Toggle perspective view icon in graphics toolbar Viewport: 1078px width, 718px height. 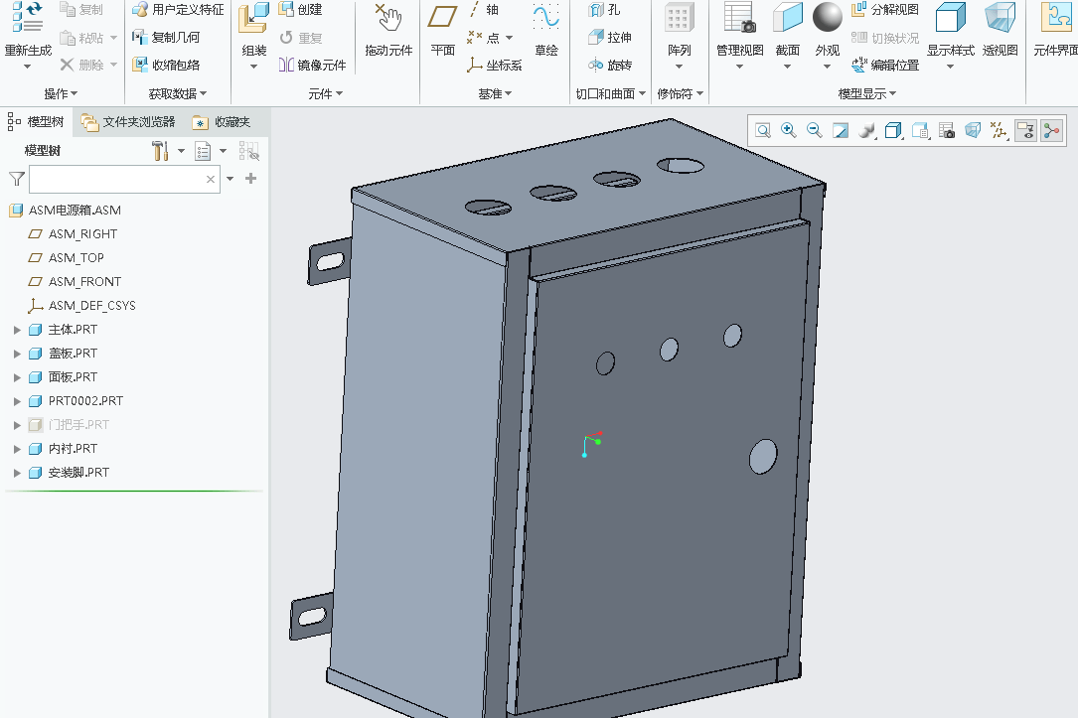pos(973,130)
